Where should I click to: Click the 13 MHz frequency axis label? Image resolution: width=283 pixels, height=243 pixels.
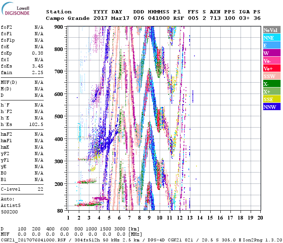point(190,218)
